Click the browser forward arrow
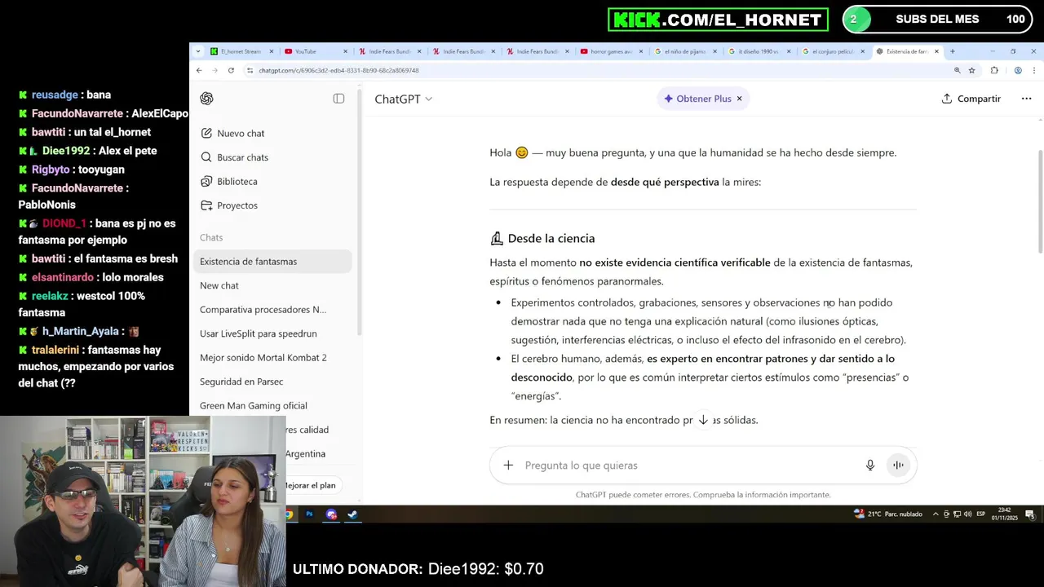This screenshot has height=587, width=1044. [x=215, y=70]
